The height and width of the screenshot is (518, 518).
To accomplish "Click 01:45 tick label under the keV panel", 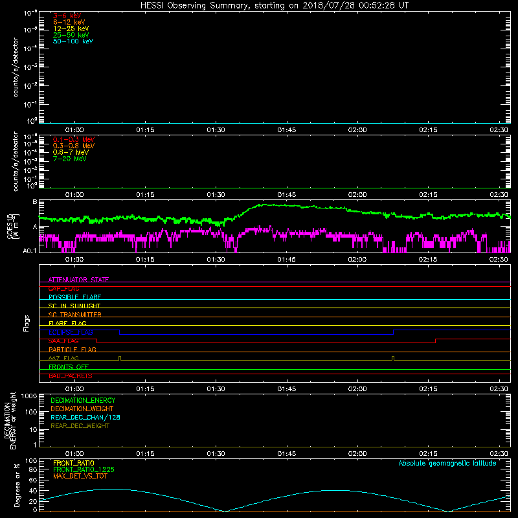I will (287, 130).
